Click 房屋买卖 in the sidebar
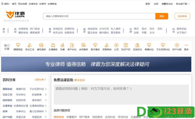Viewport: 195px width, 119px height. pos(21,117)
